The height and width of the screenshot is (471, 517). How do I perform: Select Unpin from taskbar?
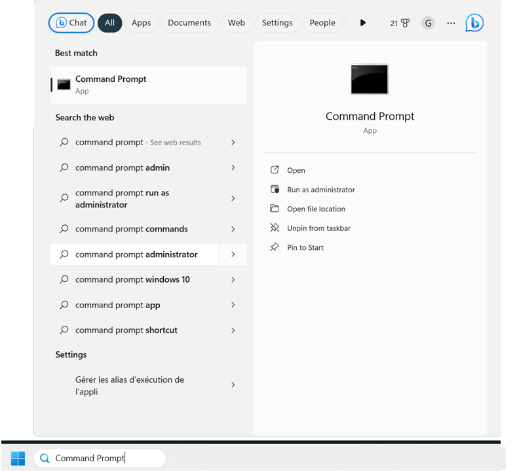(x=318, y=228)
